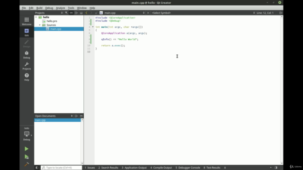Build project with hammer icon
The width and height of the screenshot is (303, 170).
click(x=27, y=164)
